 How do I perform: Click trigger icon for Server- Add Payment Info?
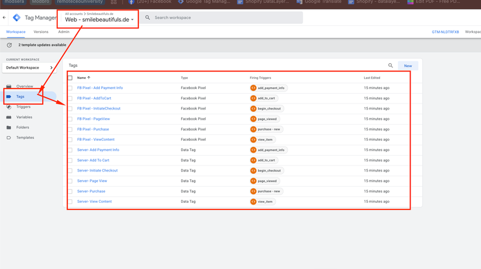253,150
